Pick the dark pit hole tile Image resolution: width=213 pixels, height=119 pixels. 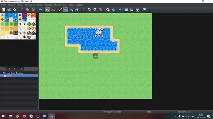tap(24, 37)
